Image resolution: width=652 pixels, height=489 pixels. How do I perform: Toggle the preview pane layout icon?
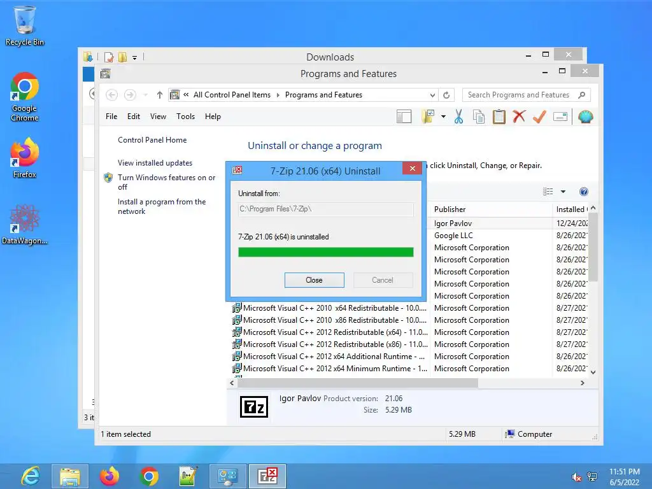point(404,117)
